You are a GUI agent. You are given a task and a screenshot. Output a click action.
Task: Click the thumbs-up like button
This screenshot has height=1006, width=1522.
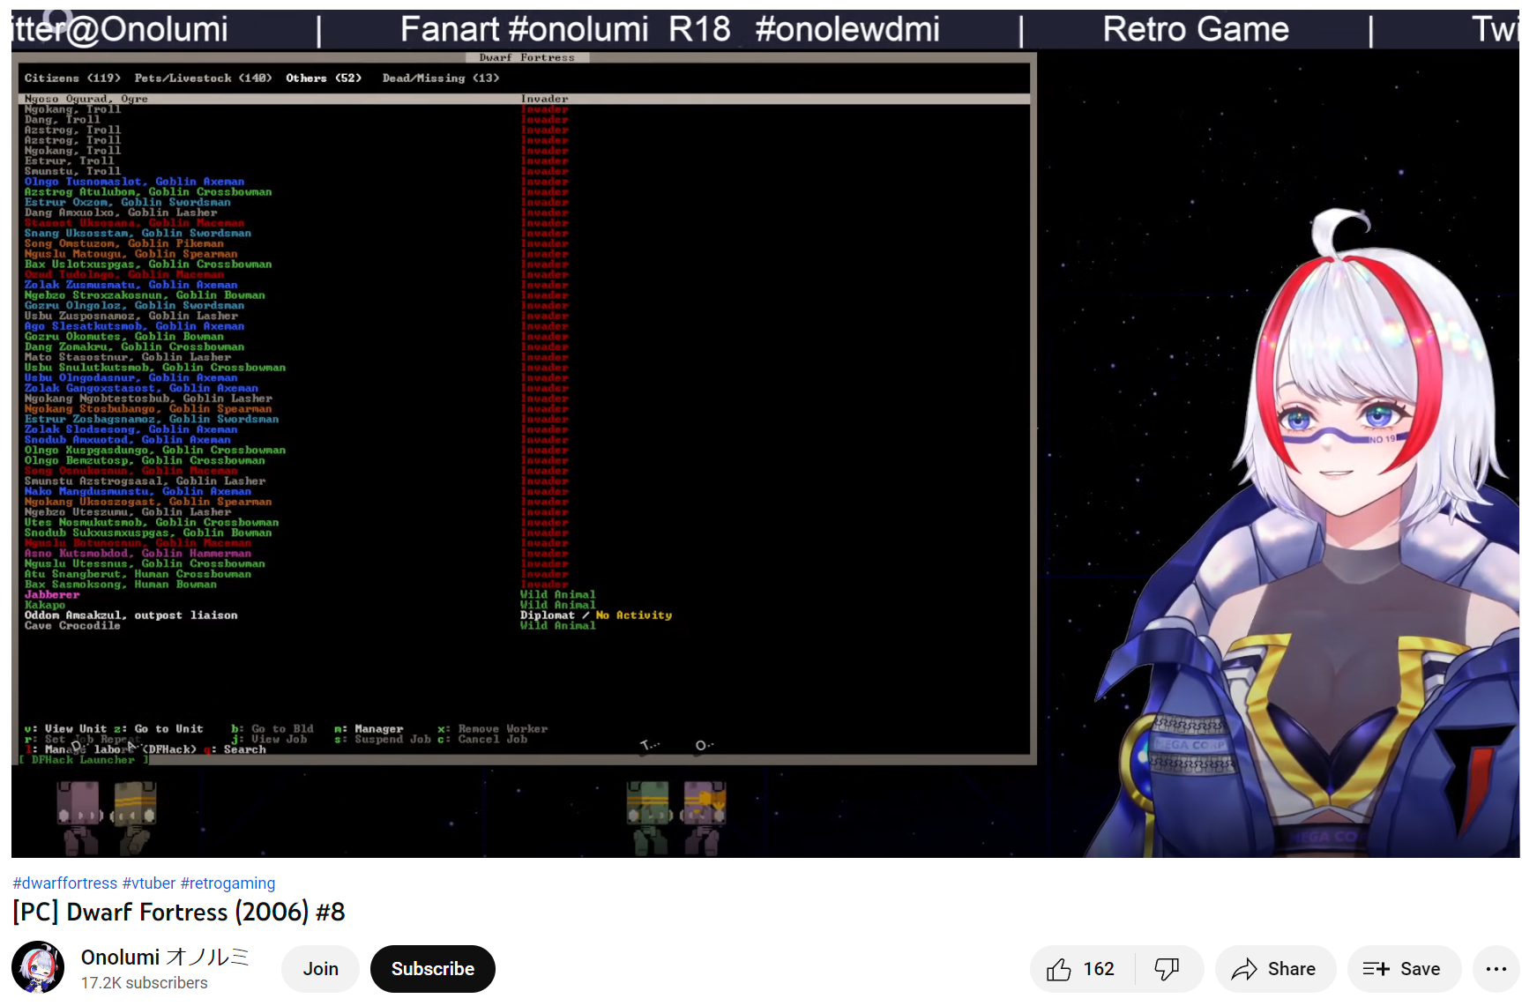coord(1082,969)
